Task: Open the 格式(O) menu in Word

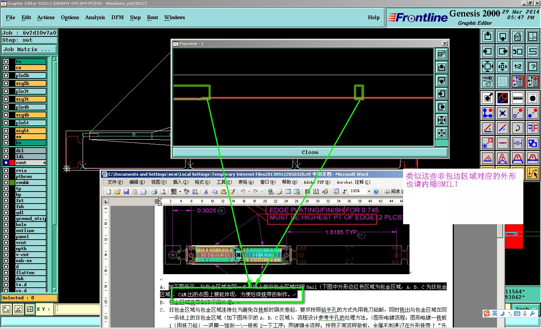Action: [x=202, y=182]
